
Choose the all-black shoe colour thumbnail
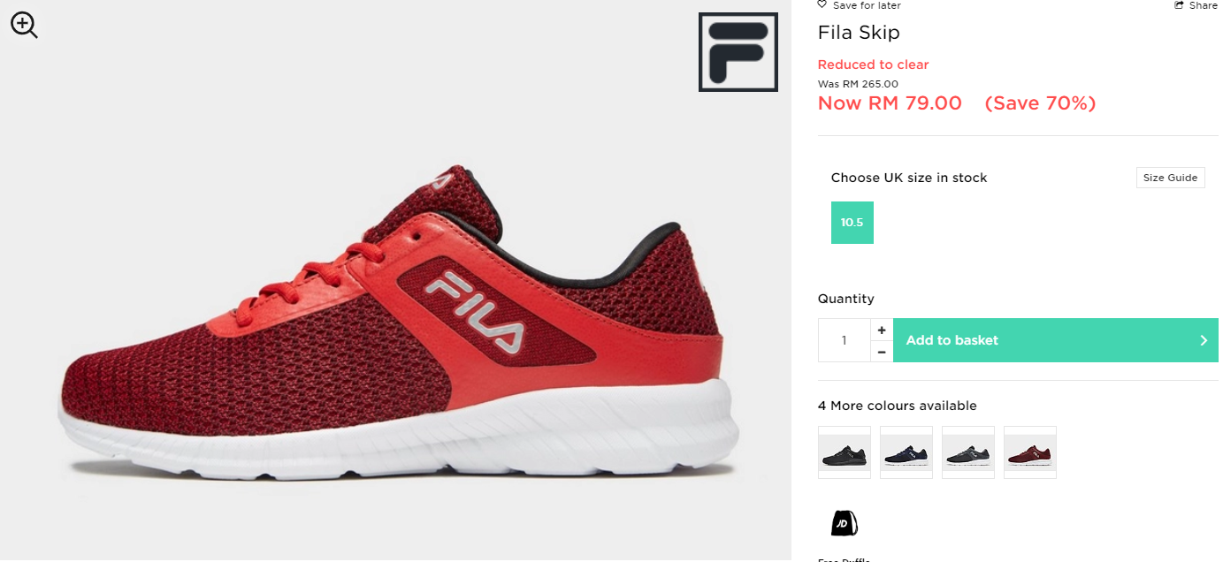pyautogui.click(x=845, y=452)
